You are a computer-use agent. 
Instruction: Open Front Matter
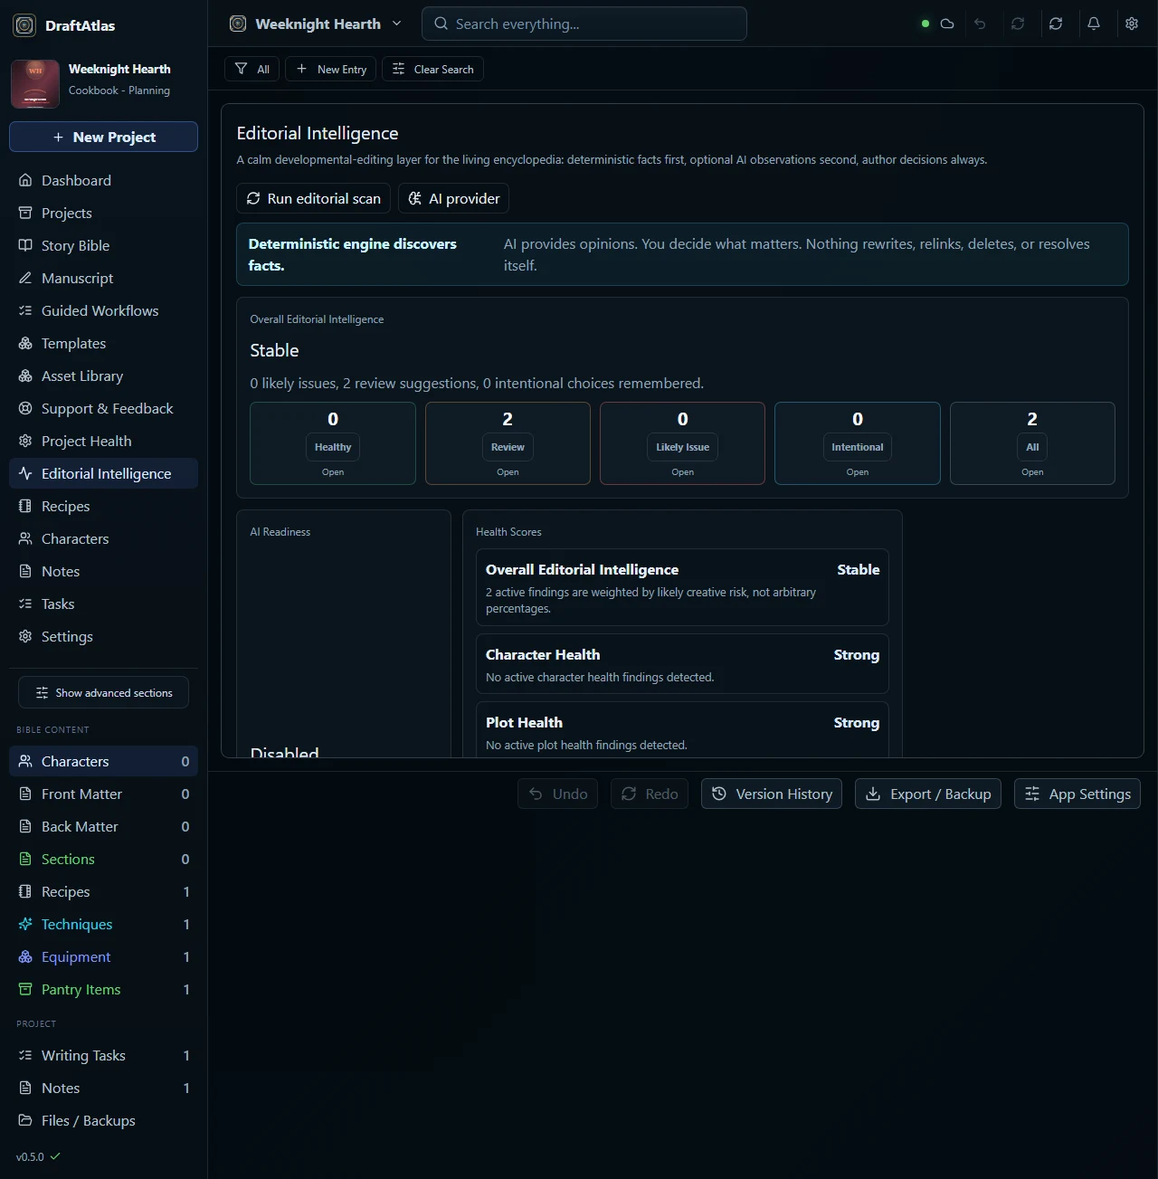click(x=103, y=794)
